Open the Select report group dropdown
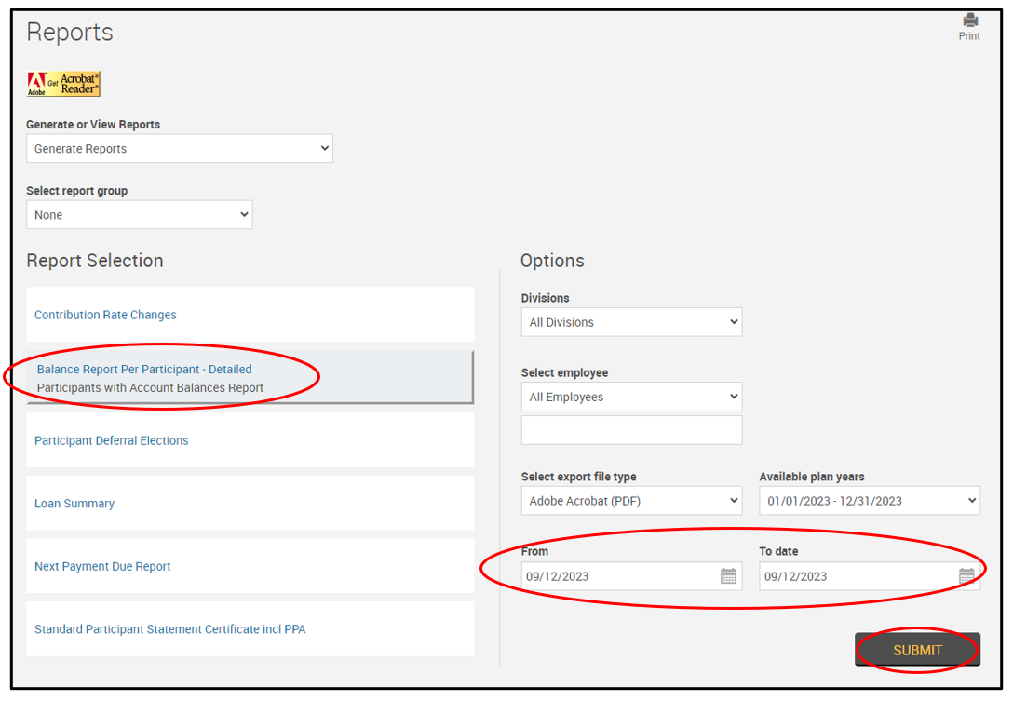Screen dimensions: 1013x701 139,215
